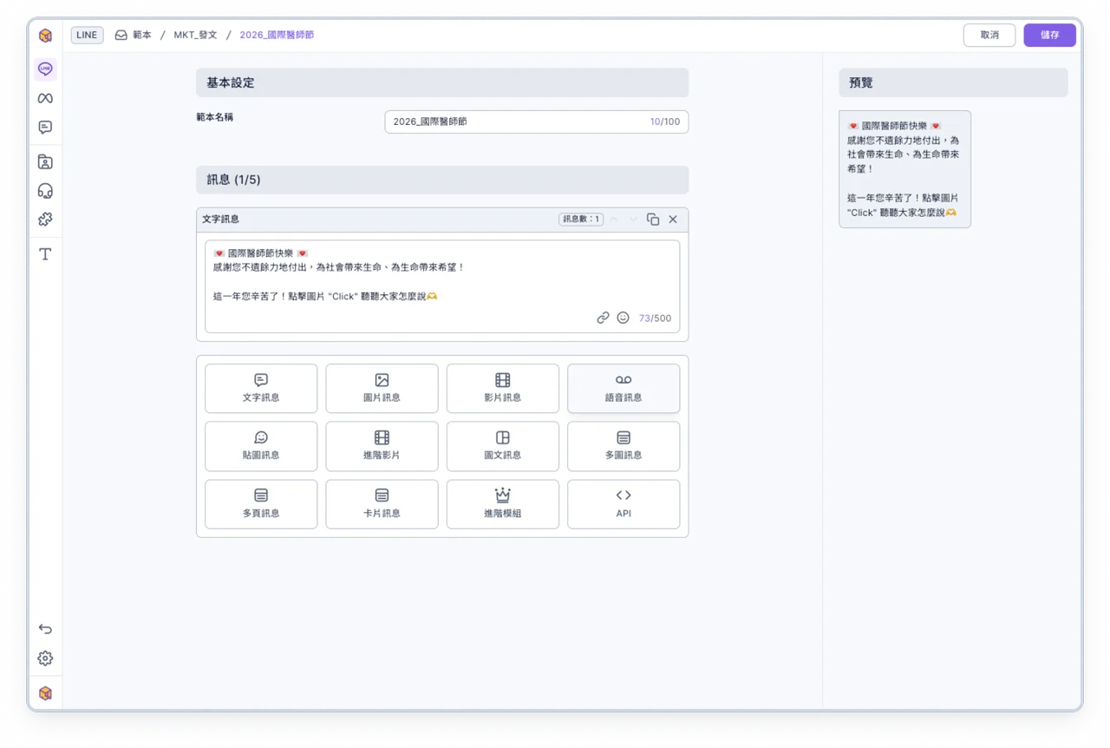The height and width of the screenshot is (748, 1110).
Task: Add a 影片訊息 video message
Action: pos(503,389)
